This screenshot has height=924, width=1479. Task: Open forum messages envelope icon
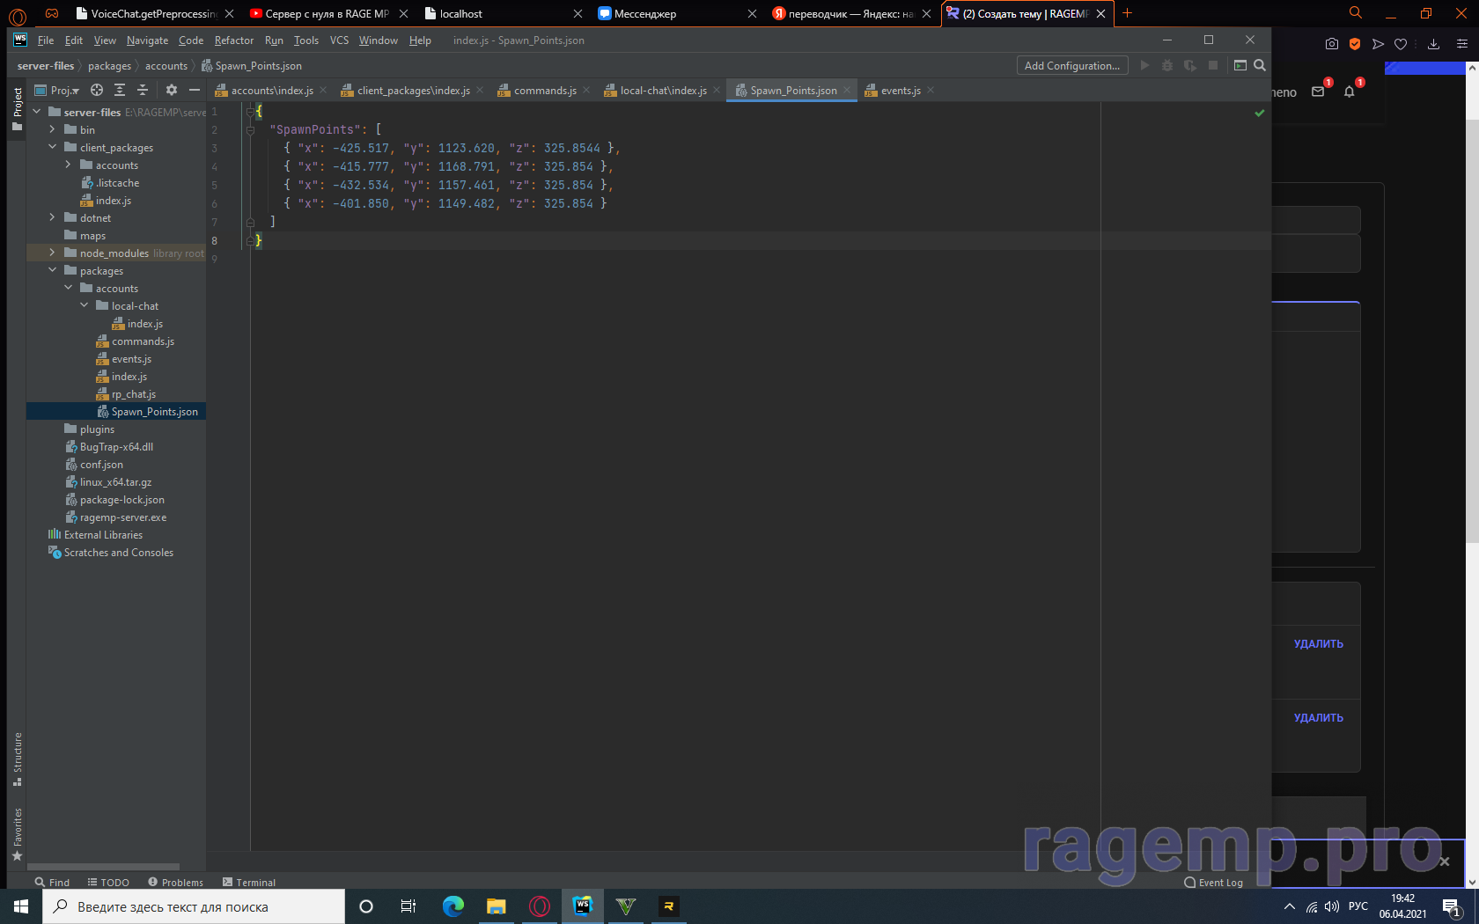[1318, 92]
